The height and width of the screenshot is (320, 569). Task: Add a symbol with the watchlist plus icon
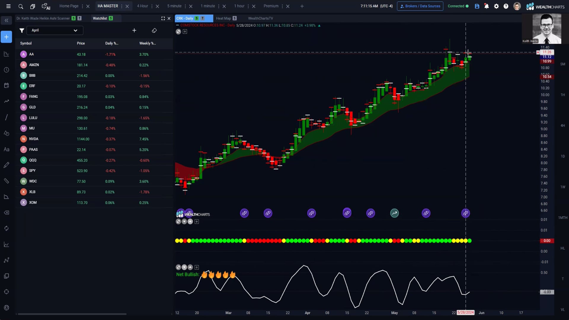[134, 31]
